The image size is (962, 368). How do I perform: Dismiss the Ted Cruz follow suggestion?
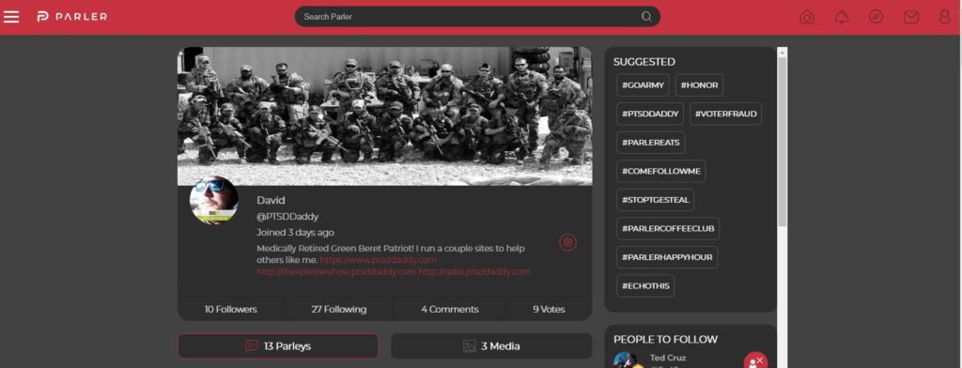click(x=756, y=361)
